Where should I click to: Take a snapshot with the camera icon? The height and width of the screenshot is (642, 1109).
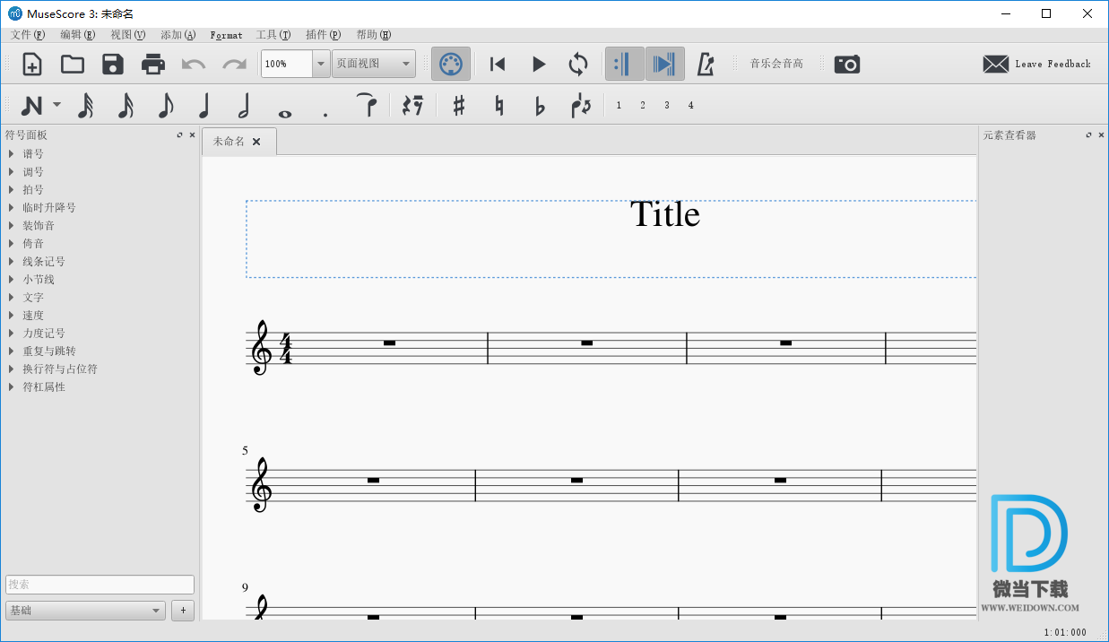(x=847, y=64)
